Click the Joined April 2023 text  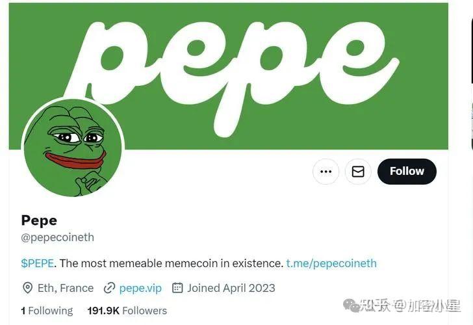coord(231,288)
